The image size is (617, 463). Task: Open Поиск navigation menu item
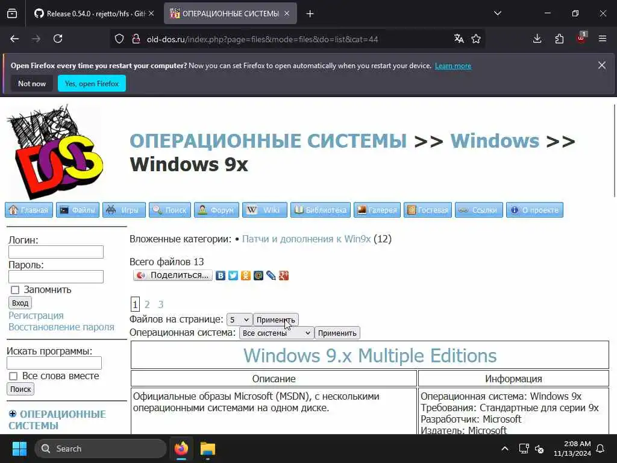(170, 210)
